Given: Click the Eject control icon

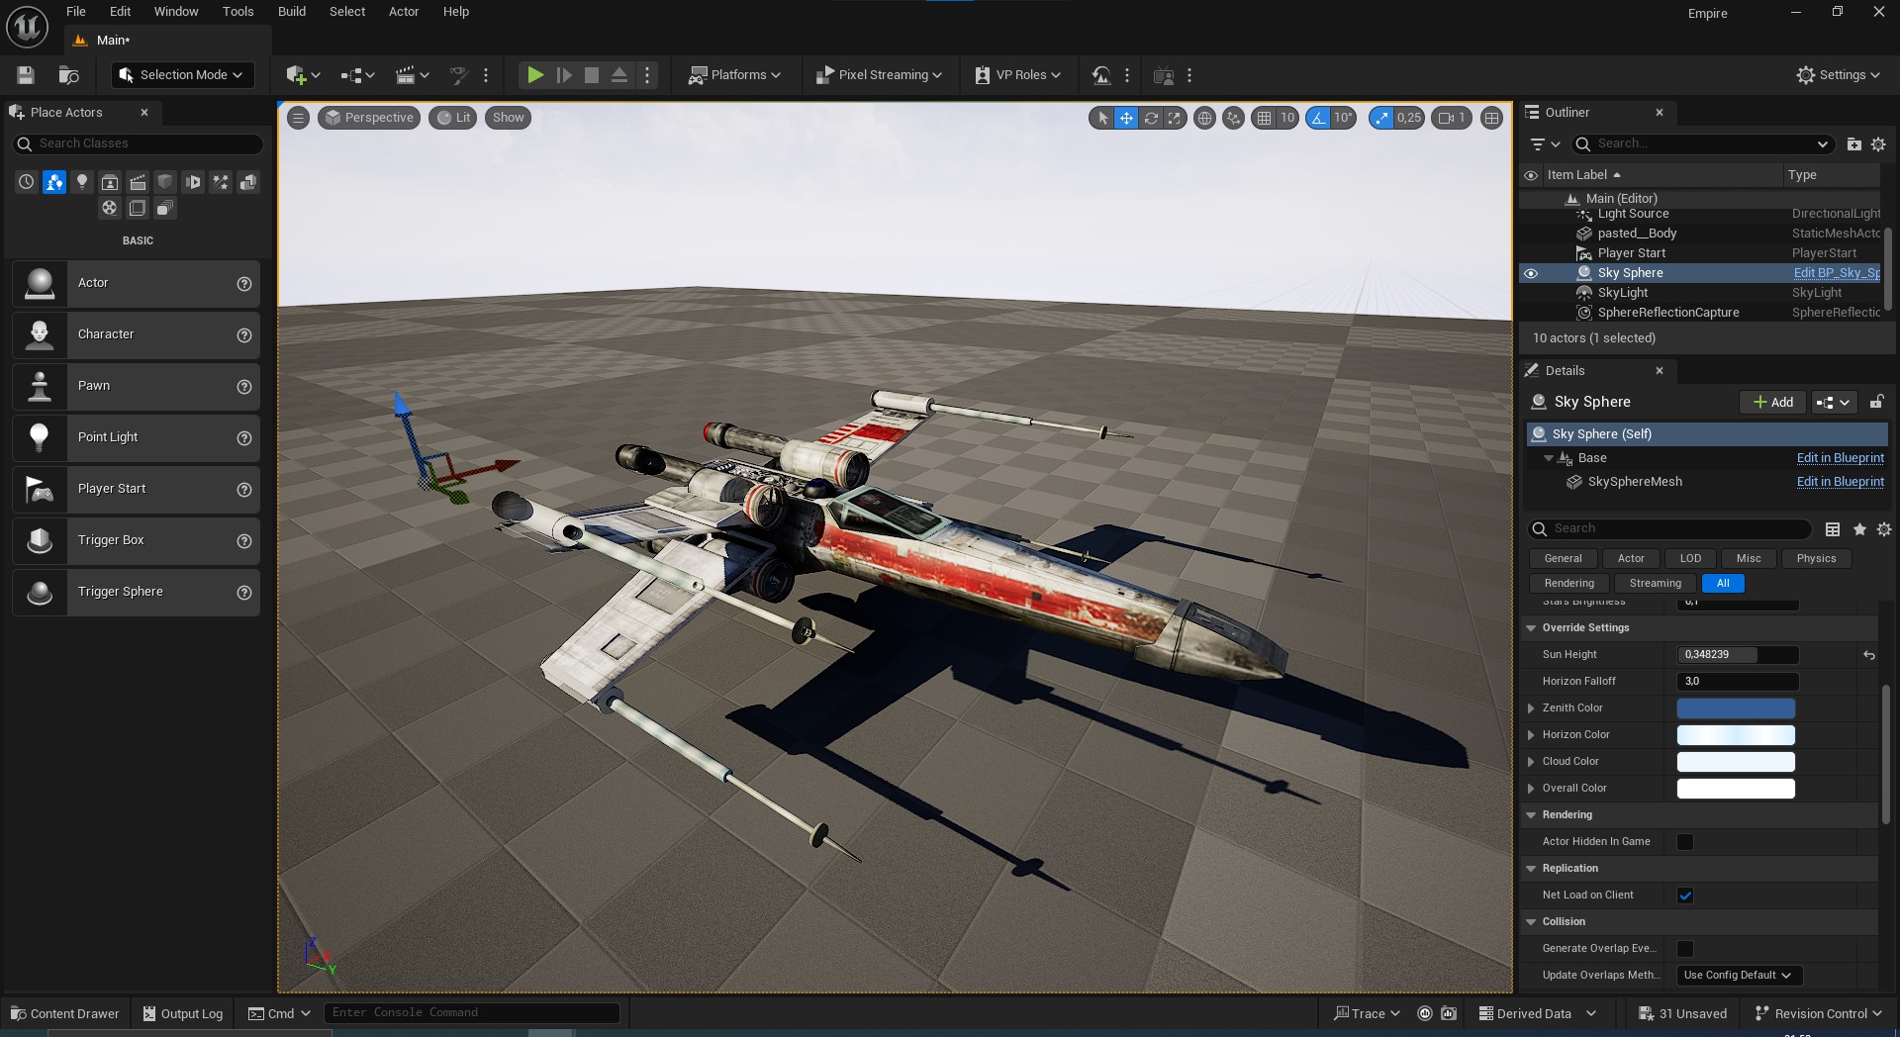Looking at the screenshot, I should [x=619, y=75].
